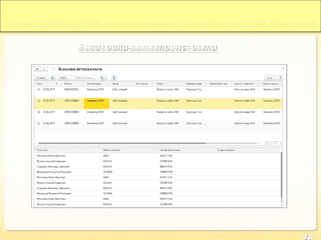Click the forward navigation arrow

click(x=44, y=69)
